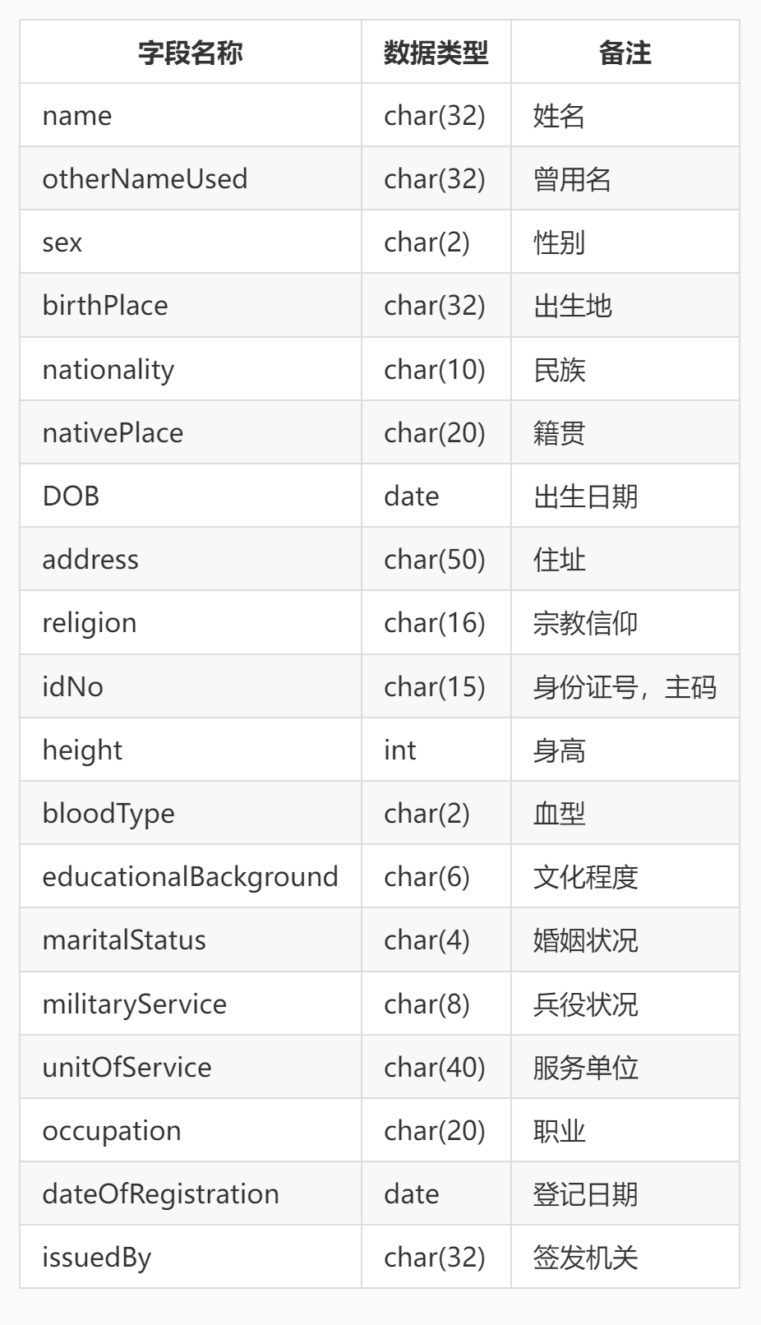Click the birthPlace field name
The width and height of the screenshot is (761, 1325).
click(x=105, y=306)
